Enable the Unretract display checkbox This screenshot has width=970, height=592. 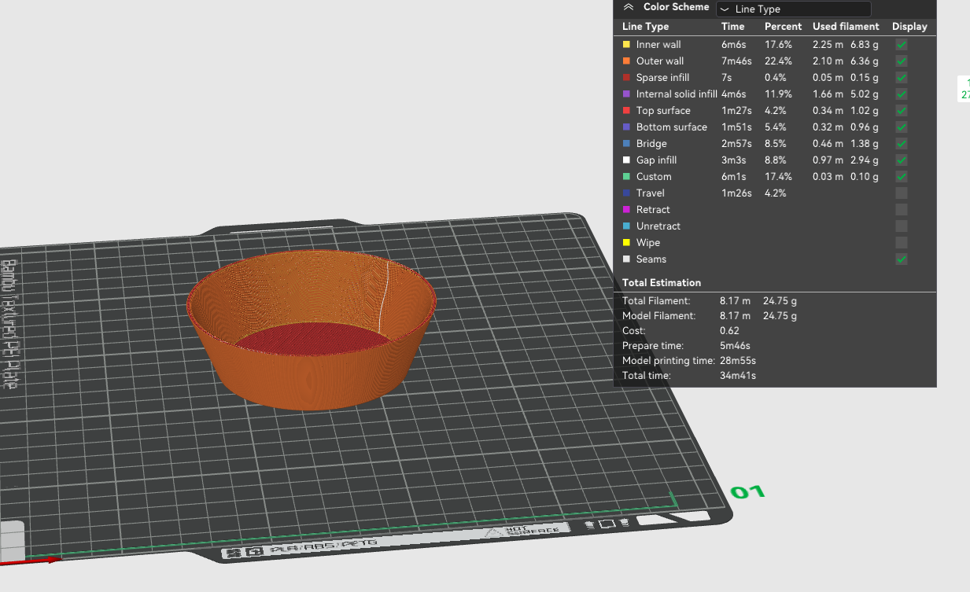tap(902, 226)
